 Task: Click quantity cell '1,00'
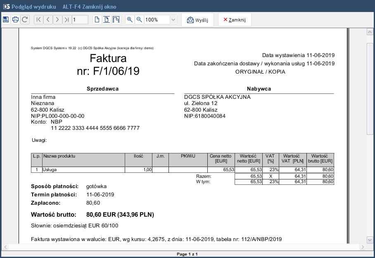138,170
